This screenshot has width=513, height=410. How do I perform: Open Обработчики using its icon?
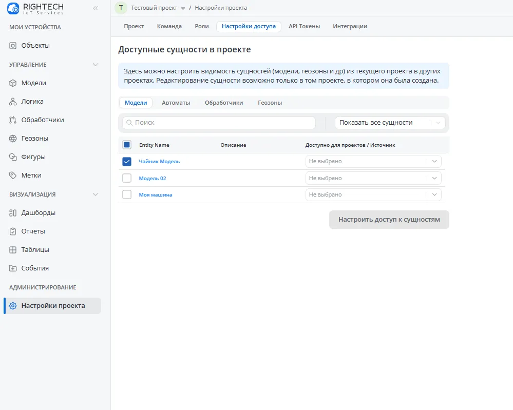(13, 120)
